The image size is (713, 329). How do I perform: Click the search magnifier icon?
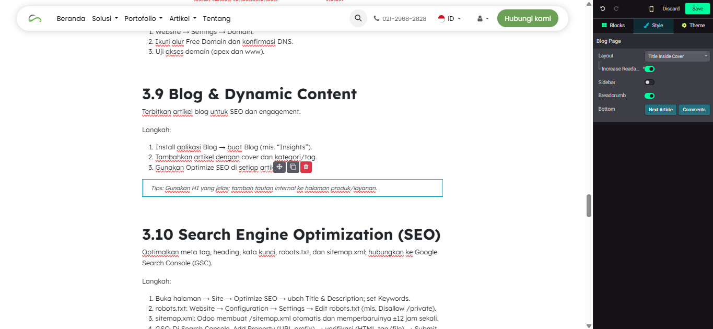coord(358,18)
